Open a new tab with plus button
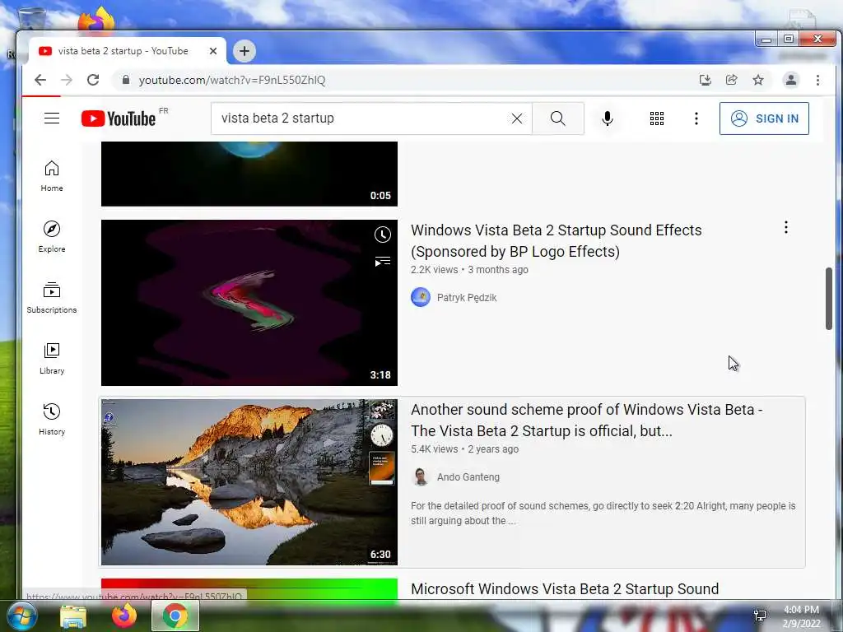The image size is (843, 632). click(244, 51)
